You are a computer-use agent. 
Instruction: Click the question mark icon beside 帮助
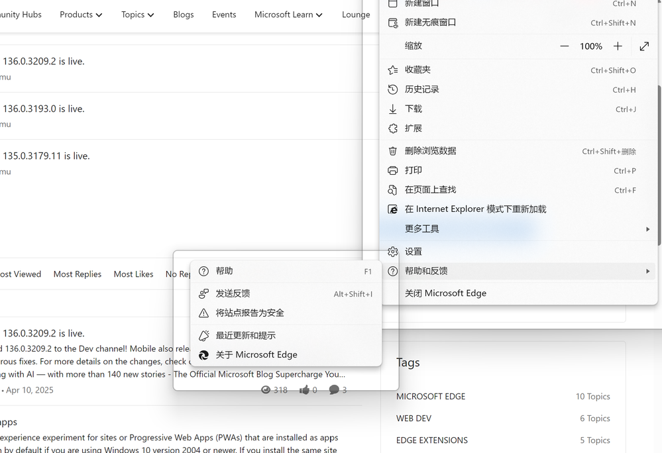tap(204, 272)
